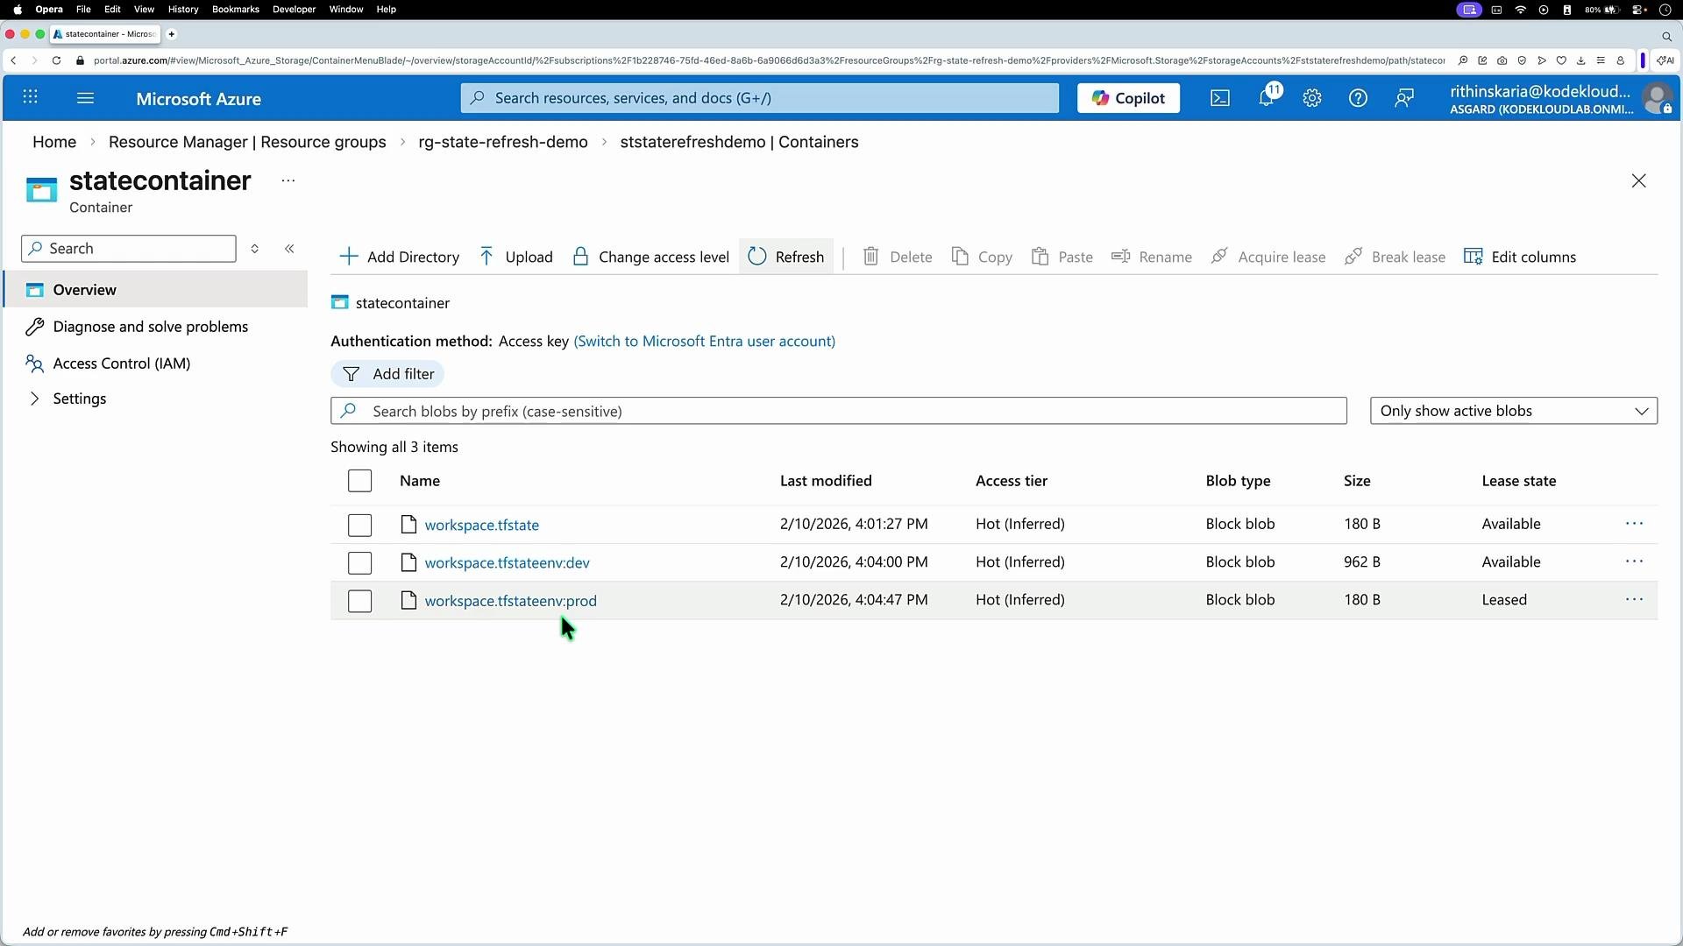Click the expand/collapse arrows beside sidebar search
This screenshot has width=1683, height=946.
coord(255,249)
